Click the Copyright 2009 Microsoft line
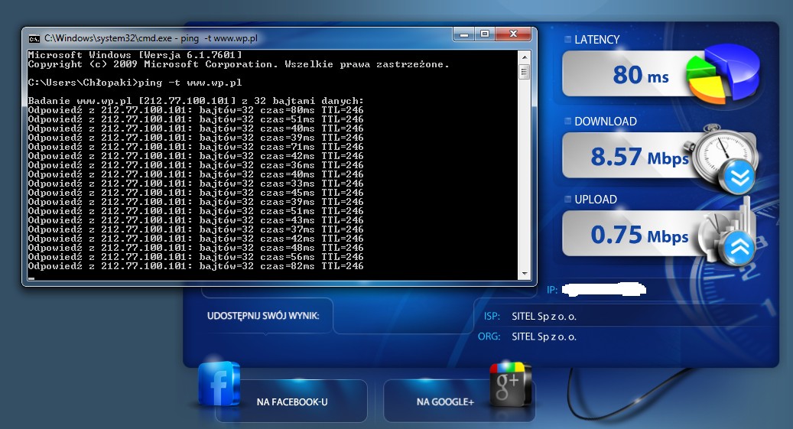This screenshot has height=429, width=793. [x=238, y=64]
